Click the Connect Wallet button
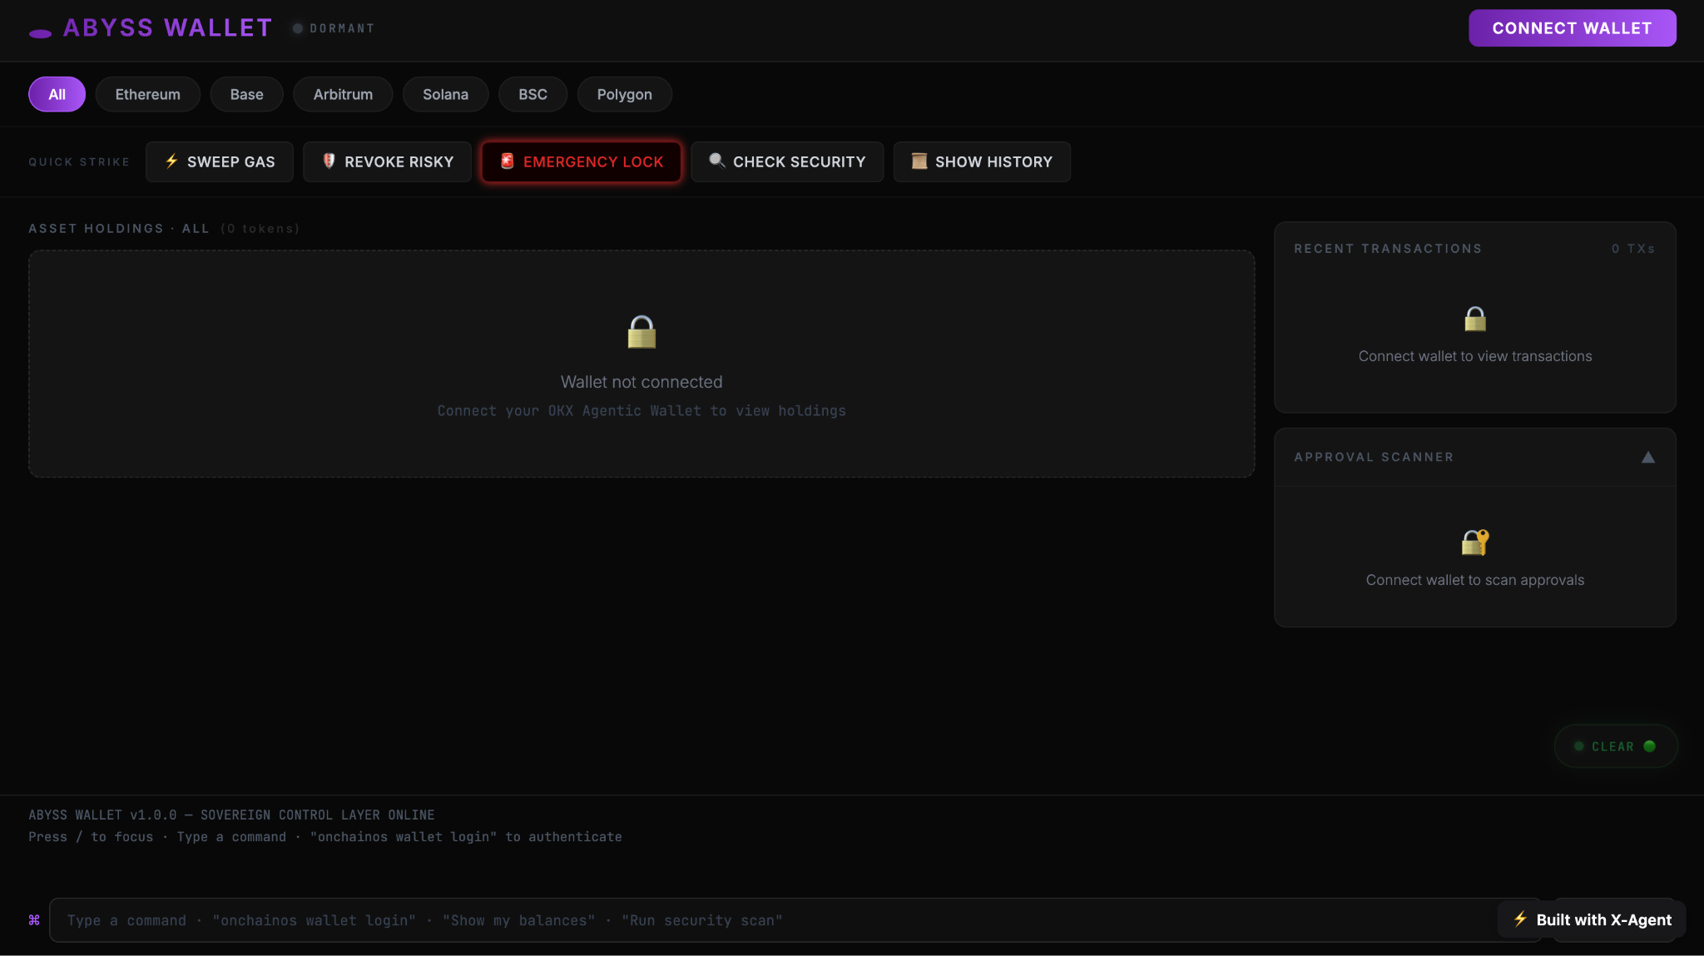This screenshot has height=956, width=1704. click(1572, 27)
